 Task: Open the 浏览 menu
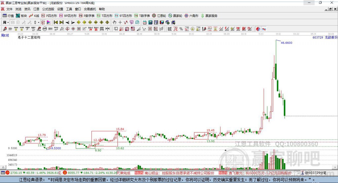(18, 9)
